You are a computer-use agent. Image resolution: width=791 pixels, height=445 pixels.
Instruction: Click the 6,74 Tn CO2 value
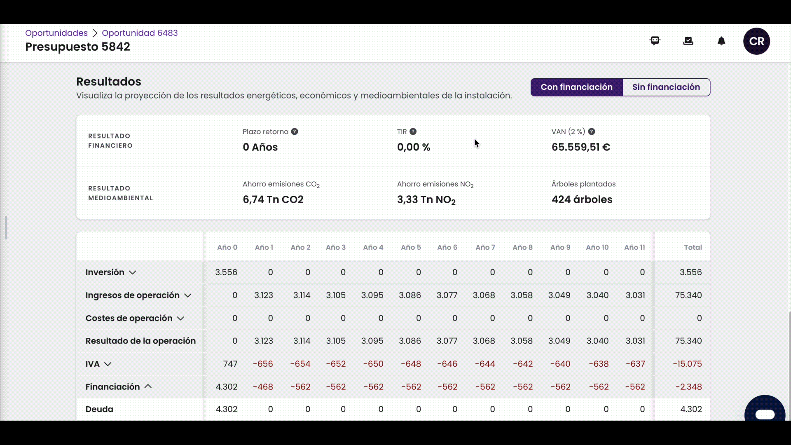click(x=273, y=199)
